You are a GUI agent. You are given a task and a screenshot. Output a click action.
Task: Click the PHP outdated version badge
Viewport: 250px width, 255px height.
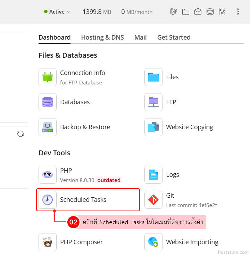tap(109, 180)
